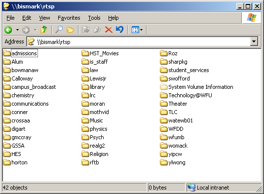Click the rftb folder name
Viewport: 264px width, 194px height.
coord(94,162)
